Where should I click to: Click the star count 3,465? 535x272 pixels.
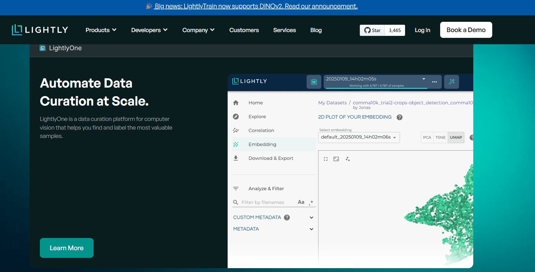pyautogui.click(x=395, y=30)
